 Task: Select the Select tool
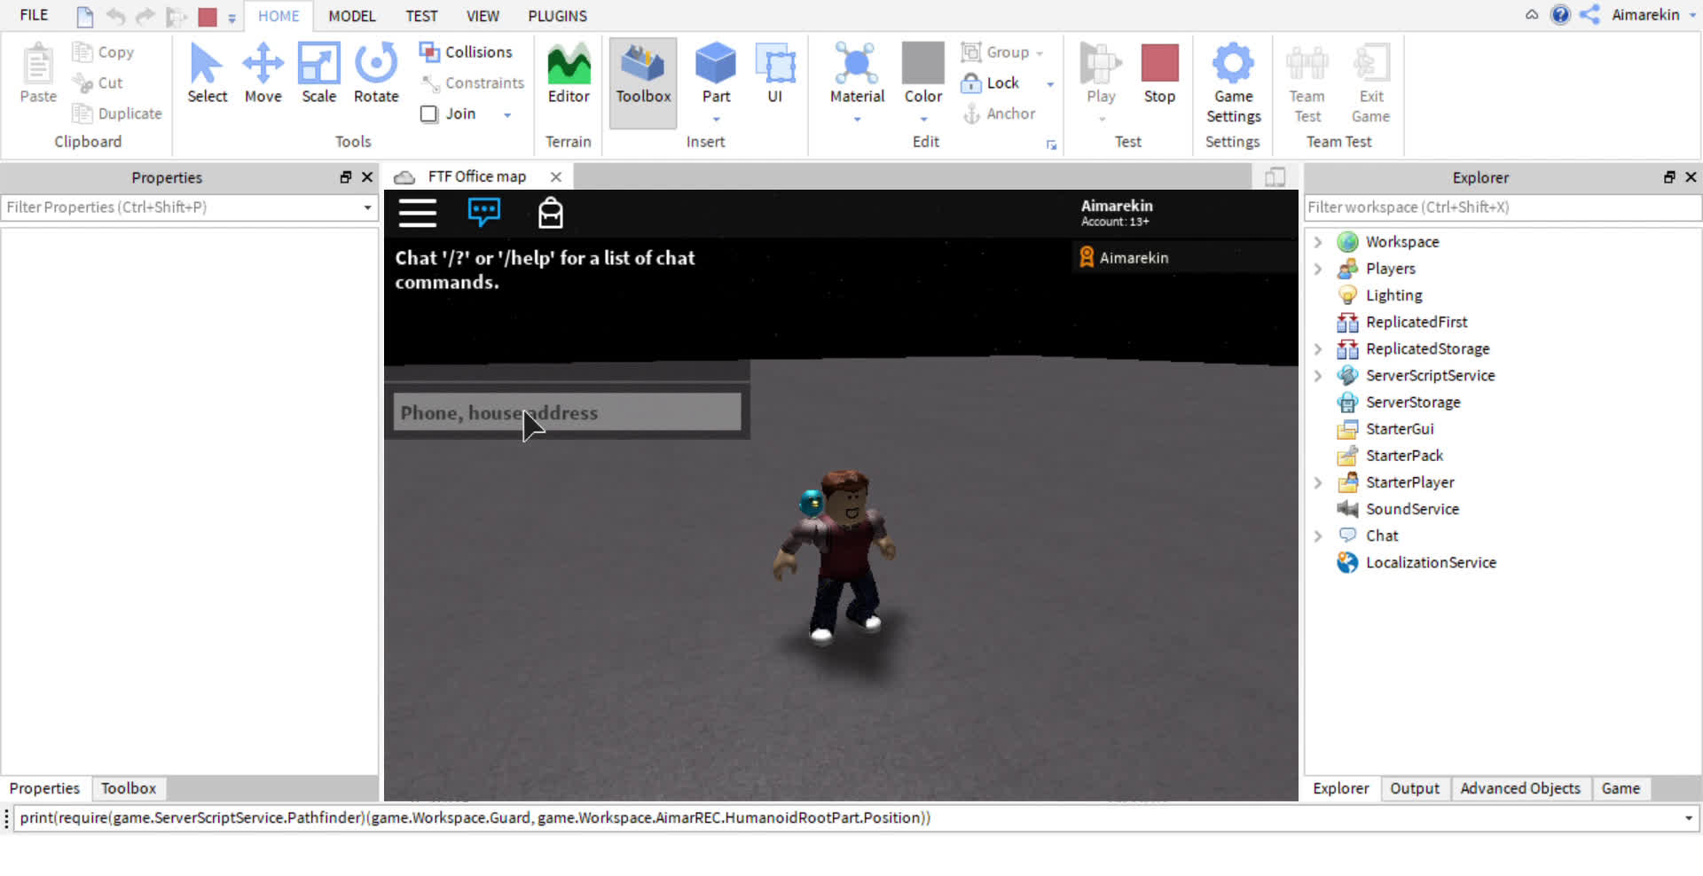(x=207, y=74)
